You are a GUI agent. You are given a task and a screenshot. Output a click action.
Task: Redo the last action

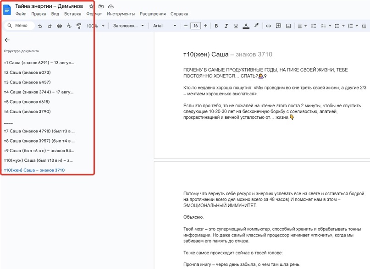[50, 26]
